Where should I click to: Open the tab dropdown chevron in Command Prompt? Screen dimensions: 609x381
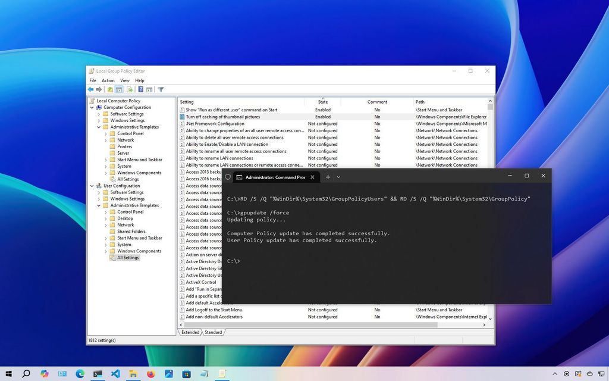[x=338, y=177]
